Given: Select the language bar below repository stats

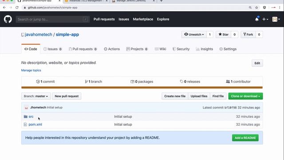Looking at the screenshot, I should 142,88.
